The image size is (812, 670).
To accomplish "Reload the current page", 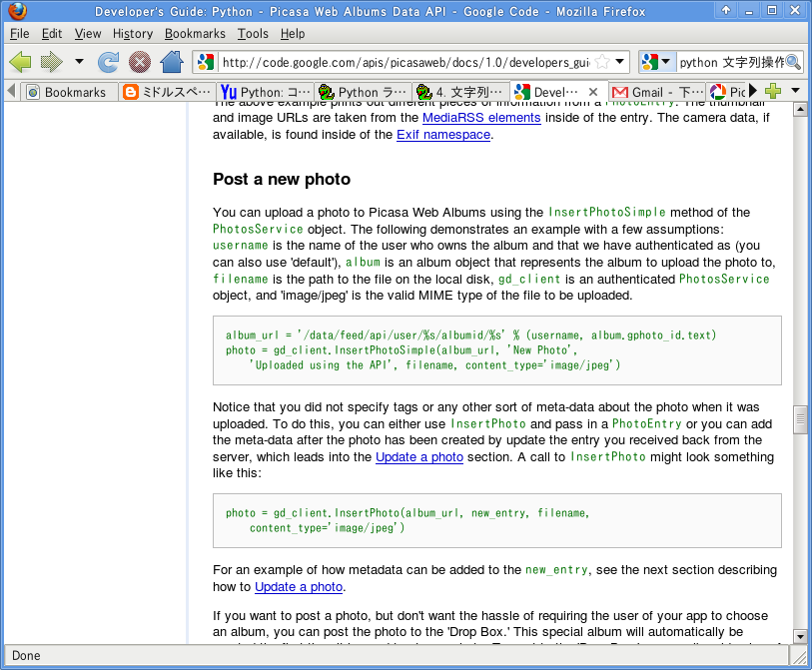I will coord(108,62).
